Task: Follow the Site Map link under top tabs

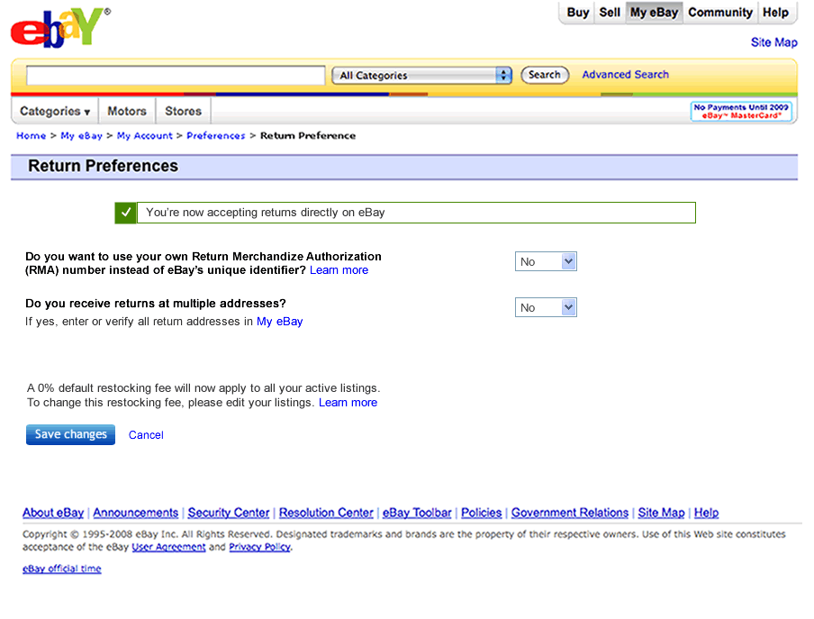Action: (x=774, y=42)
